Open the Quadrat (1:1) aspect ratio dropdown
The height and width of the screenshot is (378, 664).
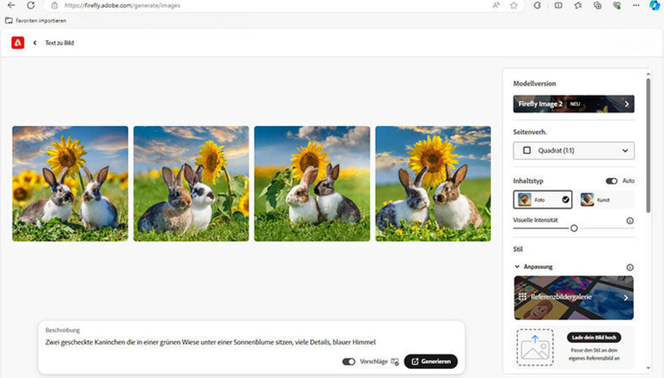coord(573,150)
